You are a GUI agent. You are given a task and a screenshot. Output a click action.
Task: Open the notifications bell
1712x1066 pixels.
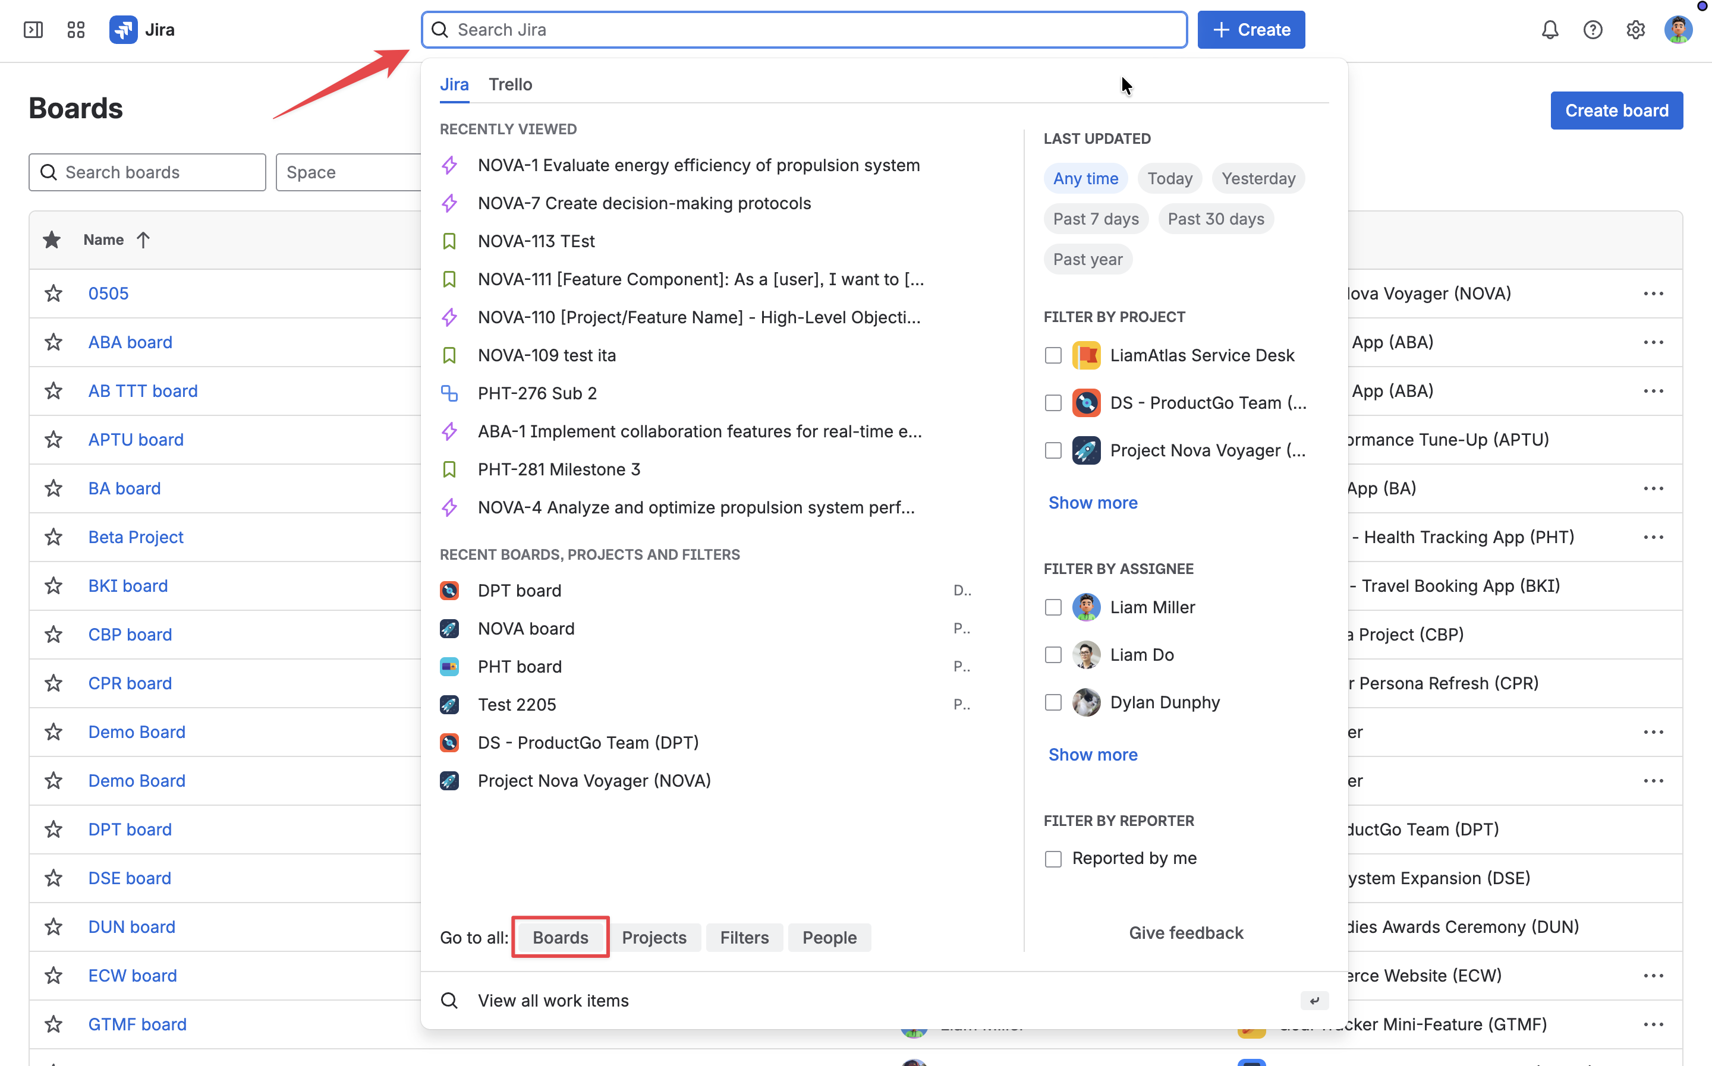pos(1550,30)
